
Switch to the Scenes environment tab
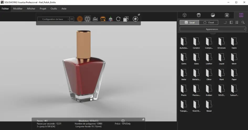[213, 15]
